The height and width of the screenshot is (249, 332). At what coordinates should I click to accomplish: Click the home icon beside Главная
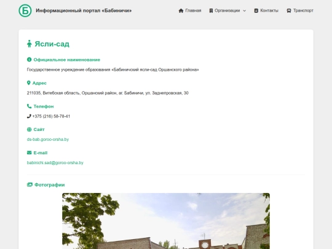click(181, 10)
